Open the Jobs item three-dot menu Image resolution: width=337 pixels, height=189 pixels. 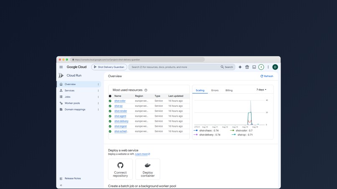(98, 97)
